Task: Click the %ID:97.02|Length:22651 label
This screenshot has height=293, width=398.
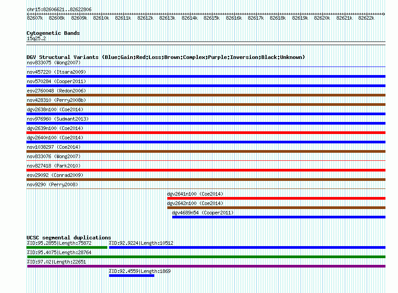Action: click(56, 262)
